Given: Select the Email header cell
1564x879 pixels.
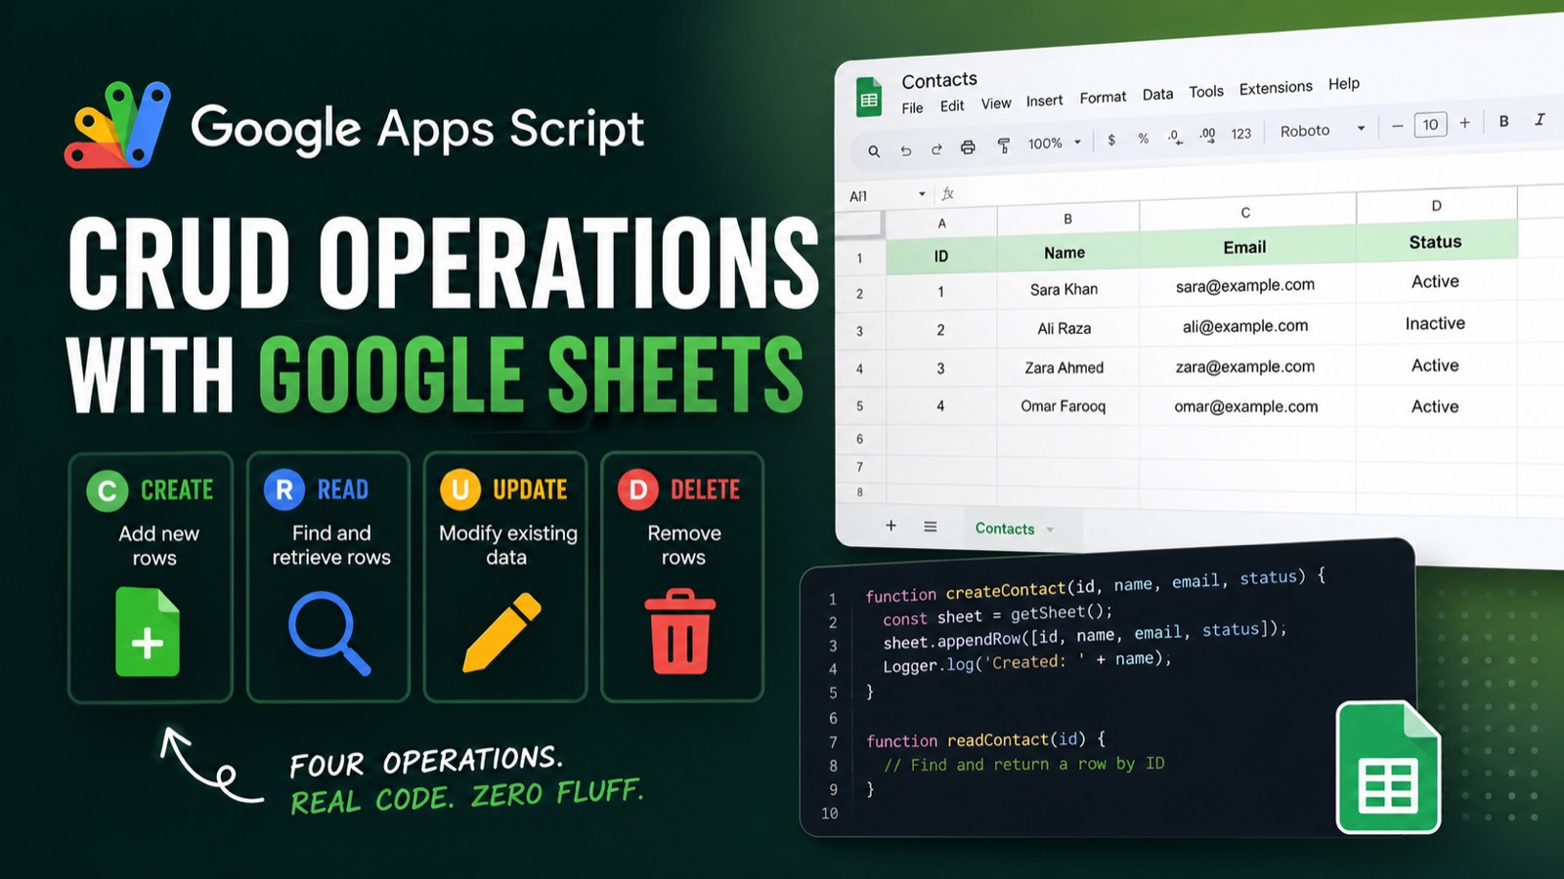Looking at the screenshot, I should pyautogui.click(x=1247, y=246).
